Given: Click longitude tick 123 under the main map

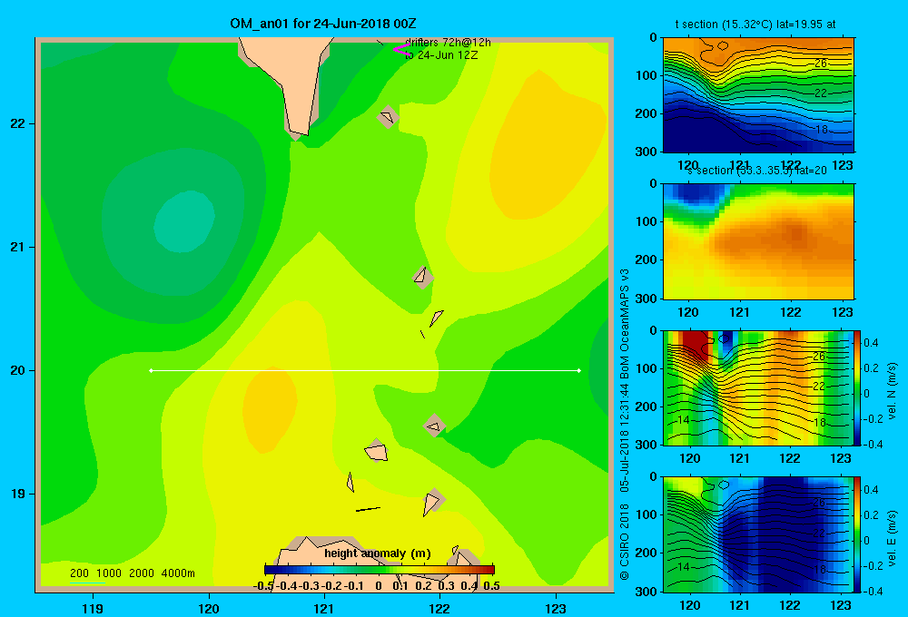Looking at the screenshot, I should coord(556,608).
